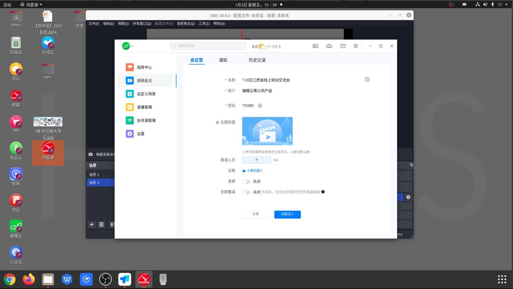Toggle the 录屏 recording switch
The width and height of the screenshot is (513, 289).
(x=246, y=182)
